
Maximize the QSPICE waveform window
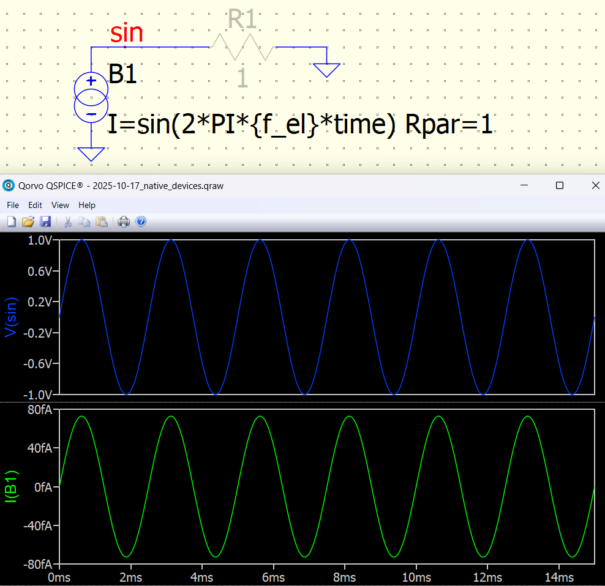559,185
